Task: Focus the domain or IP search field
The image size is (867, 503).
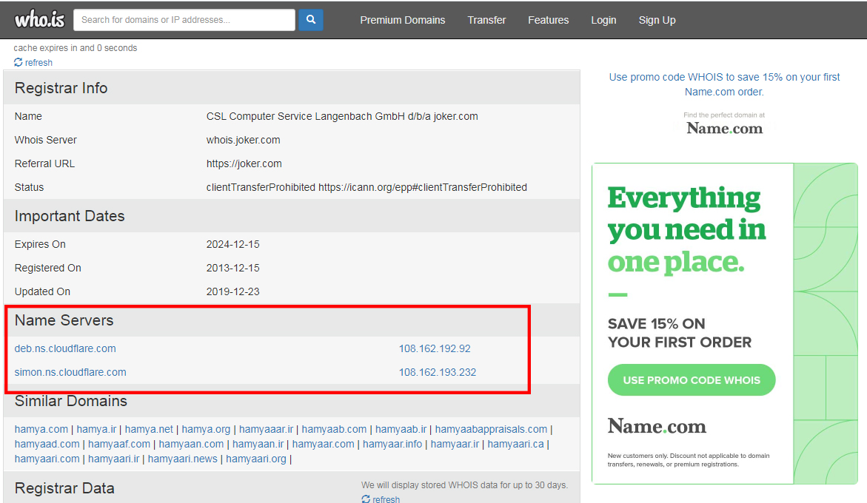Action: [184, 20]
